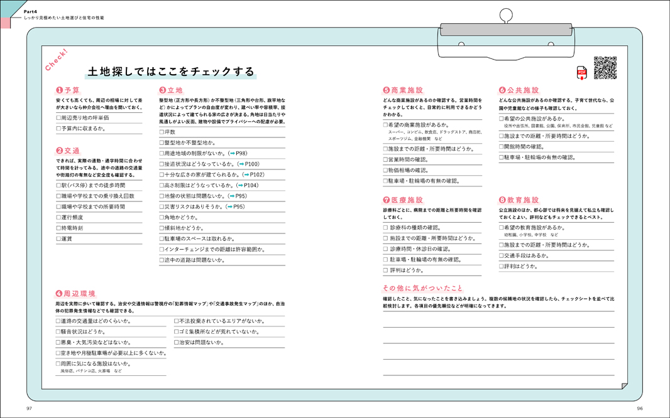
Task: Tick the 角地かどうか checkbox
Action: [162, 218]
